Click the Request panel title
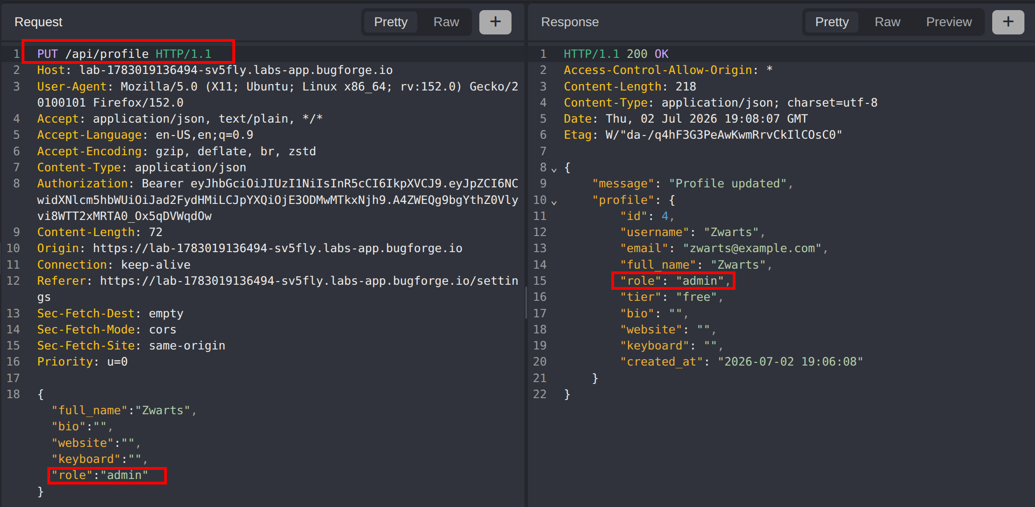The height and width of the screenshot is (507, 1035). pyautogui.click(x=38, y=22)
